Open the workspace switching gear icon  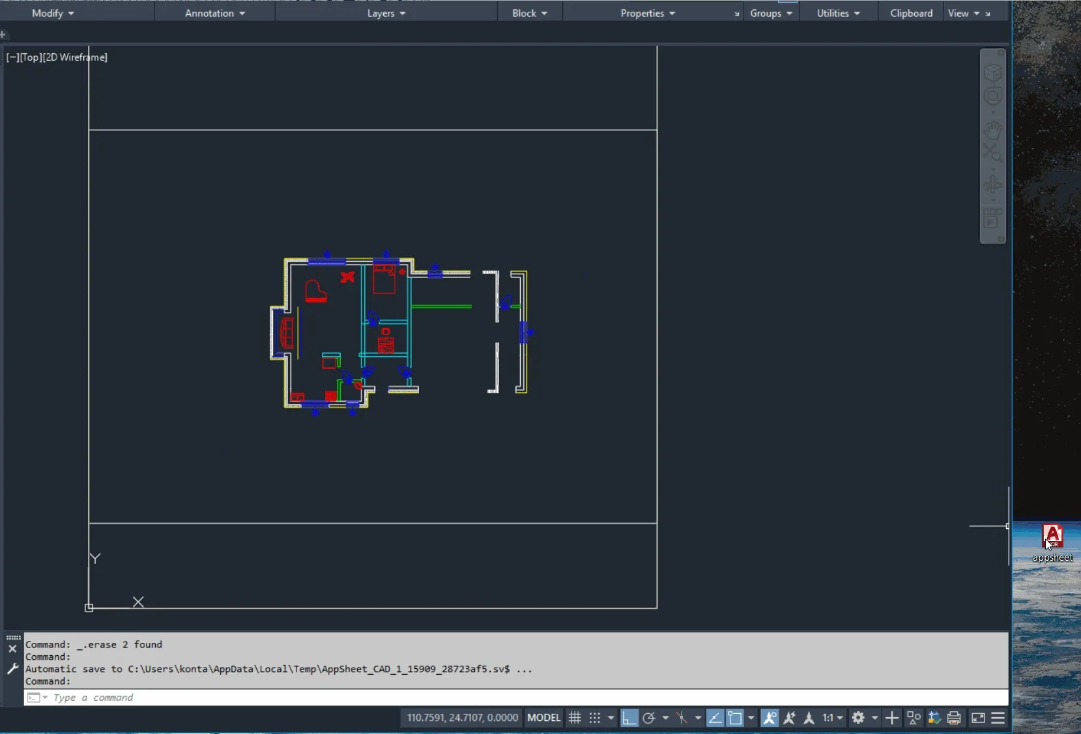[858, 718]
